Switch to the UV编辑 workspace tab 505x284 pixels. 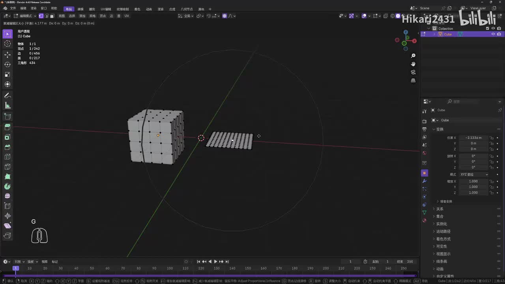106,9
